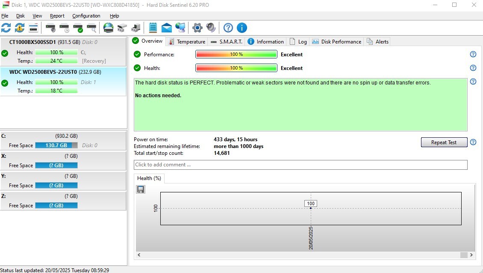This screenshot has width=483, height=273.
Task: Click the "Status last updated" status bar text
Action: (x=55, y=270)
